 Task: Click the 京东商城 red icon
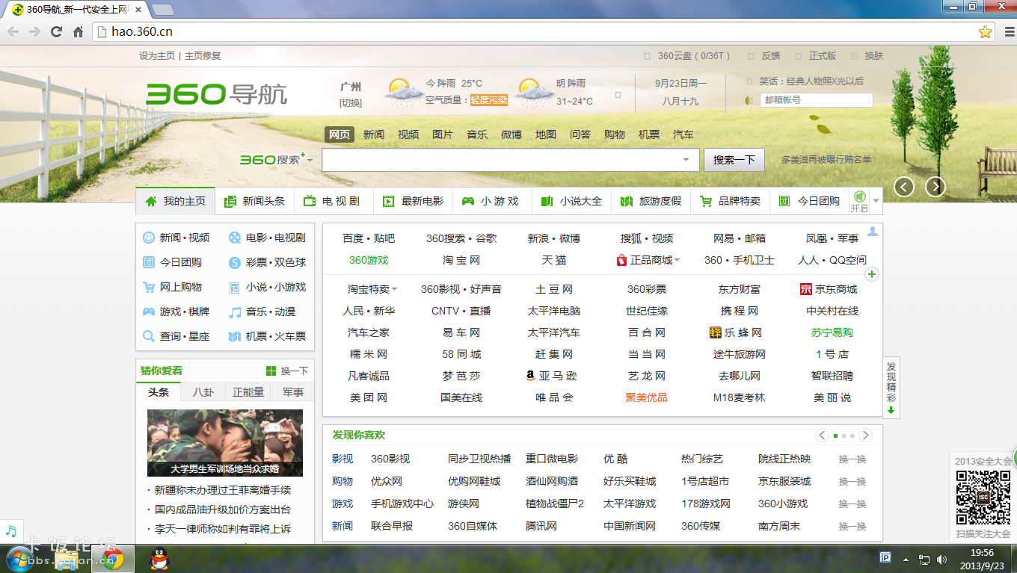tap(805, 289)
